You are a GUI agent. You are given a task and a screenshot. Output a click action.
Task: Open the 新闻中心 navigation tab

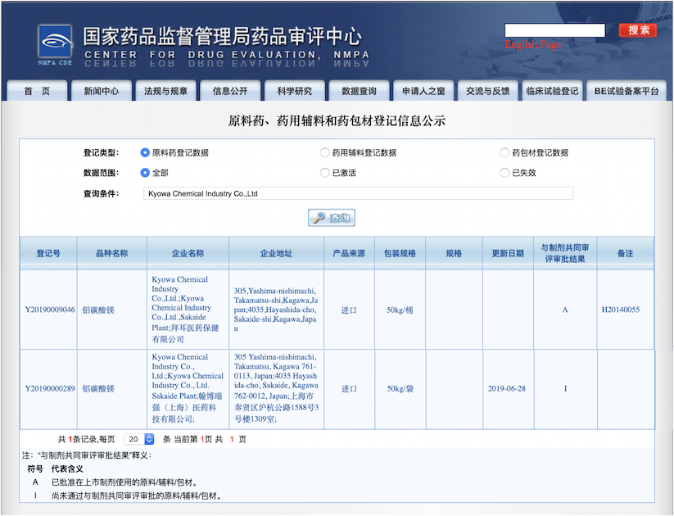pos(102,91)
